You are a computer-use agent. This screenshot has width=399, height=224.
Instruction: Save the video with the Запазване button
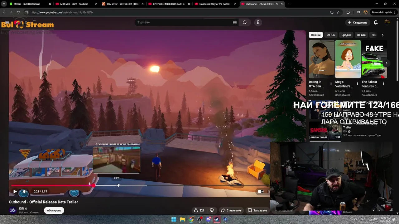pos(257,210)
